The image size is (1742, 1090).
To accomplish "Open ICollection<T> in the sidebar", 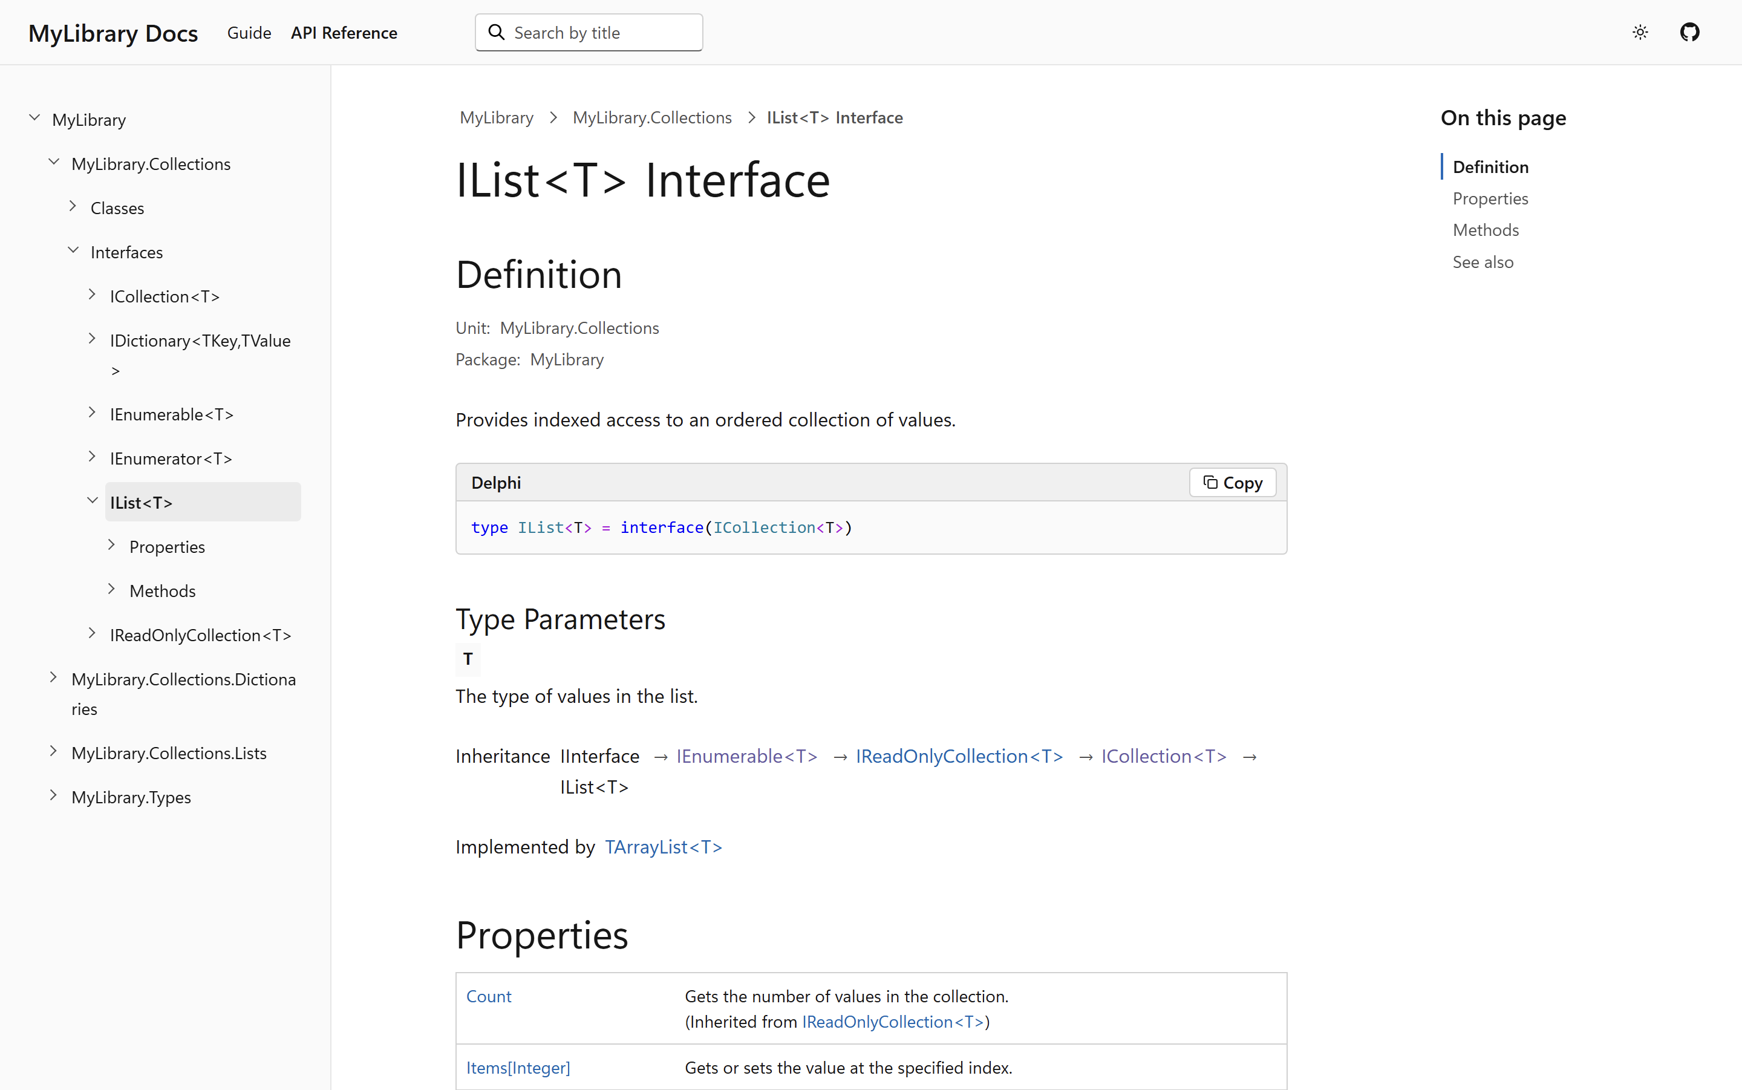I will pos(165,296).
